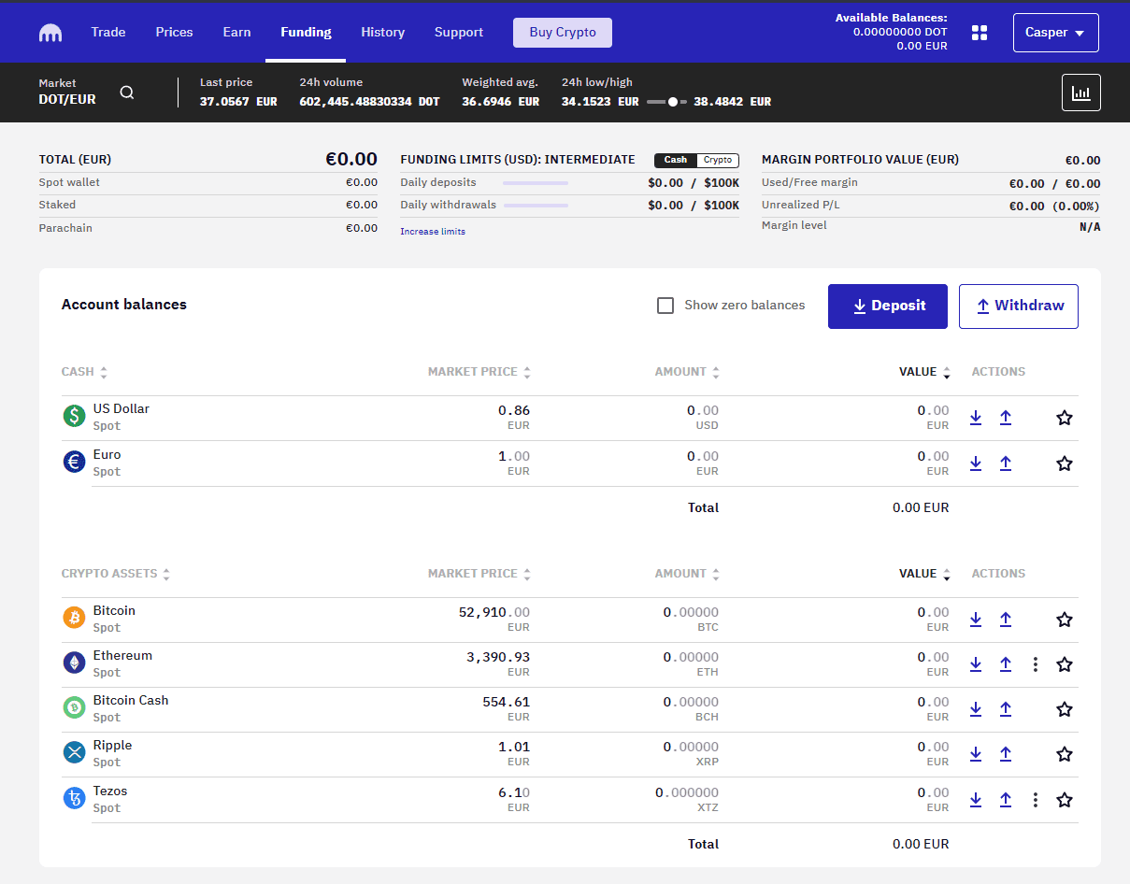Open the apps grid icon

(980, 33)
